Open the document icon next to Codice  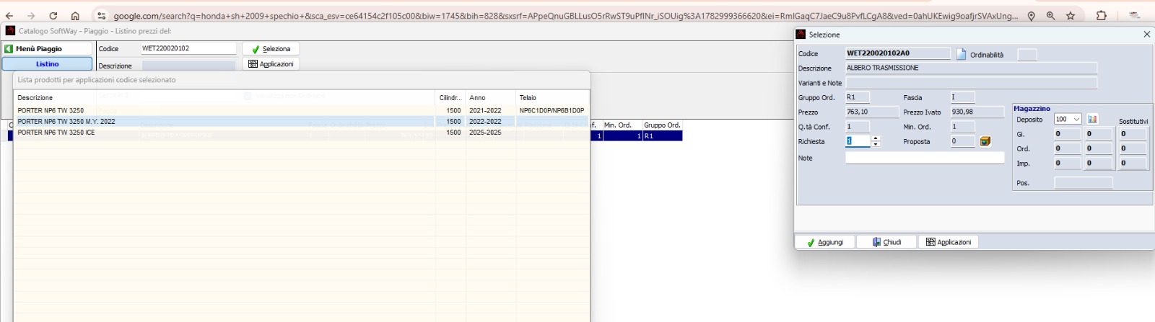pos(961,54)
